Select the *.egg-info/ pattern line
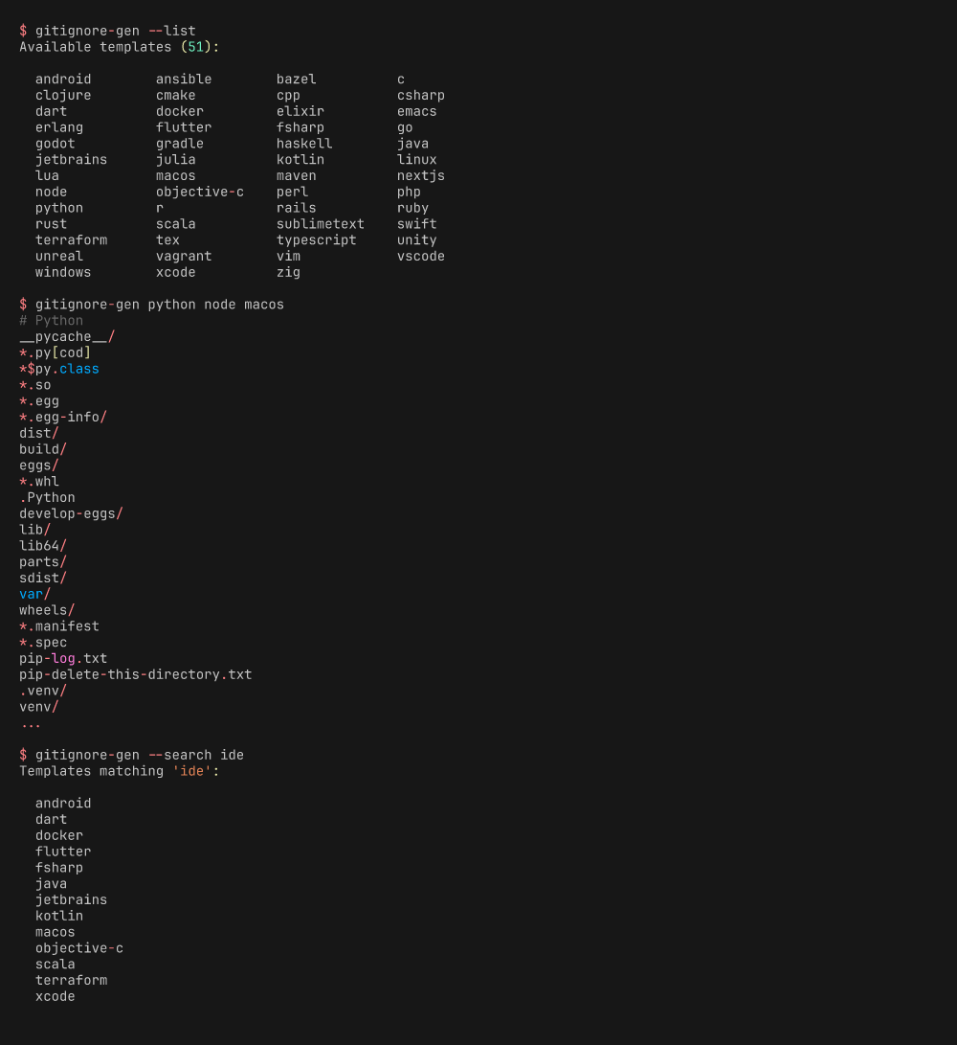The width and height of the screenshot is (957, 1045). (62, 416)
